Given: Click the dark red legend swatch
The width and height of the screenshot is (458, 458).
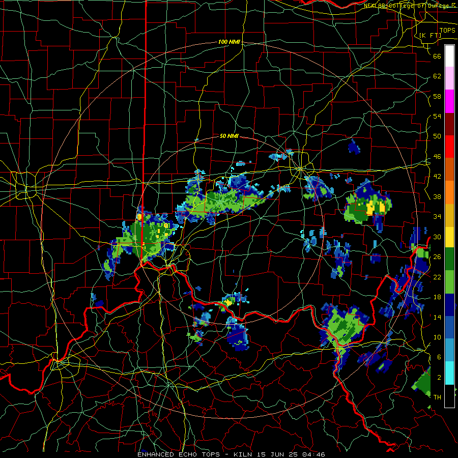Looking at the screenshot, I should [x=449, y=124].
